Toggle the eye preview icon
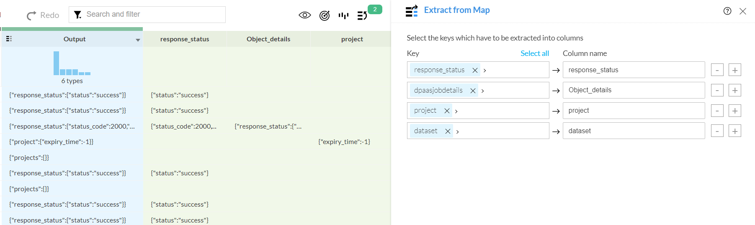Viewport: 755px width, 225px height. pos(304,15)
